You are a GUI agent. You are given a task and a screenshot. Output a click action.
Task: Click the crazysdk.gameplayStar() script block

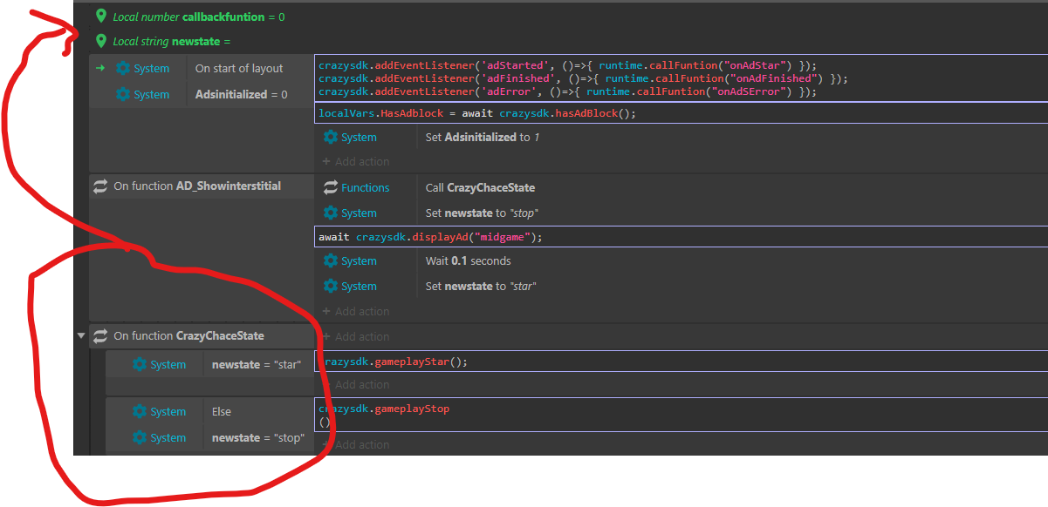(x=681, y=362)
